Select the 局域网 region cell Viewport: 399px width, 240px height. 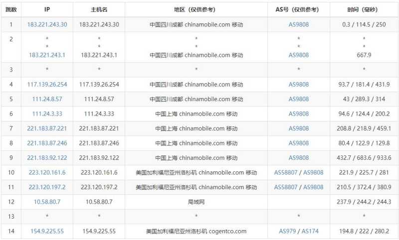[196, 202]
